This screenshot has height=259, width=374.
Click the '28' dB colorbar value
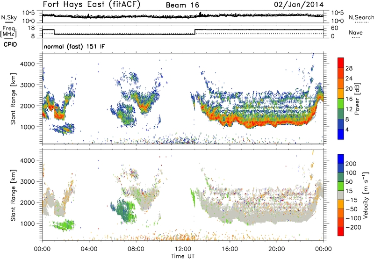click(349, 68)
